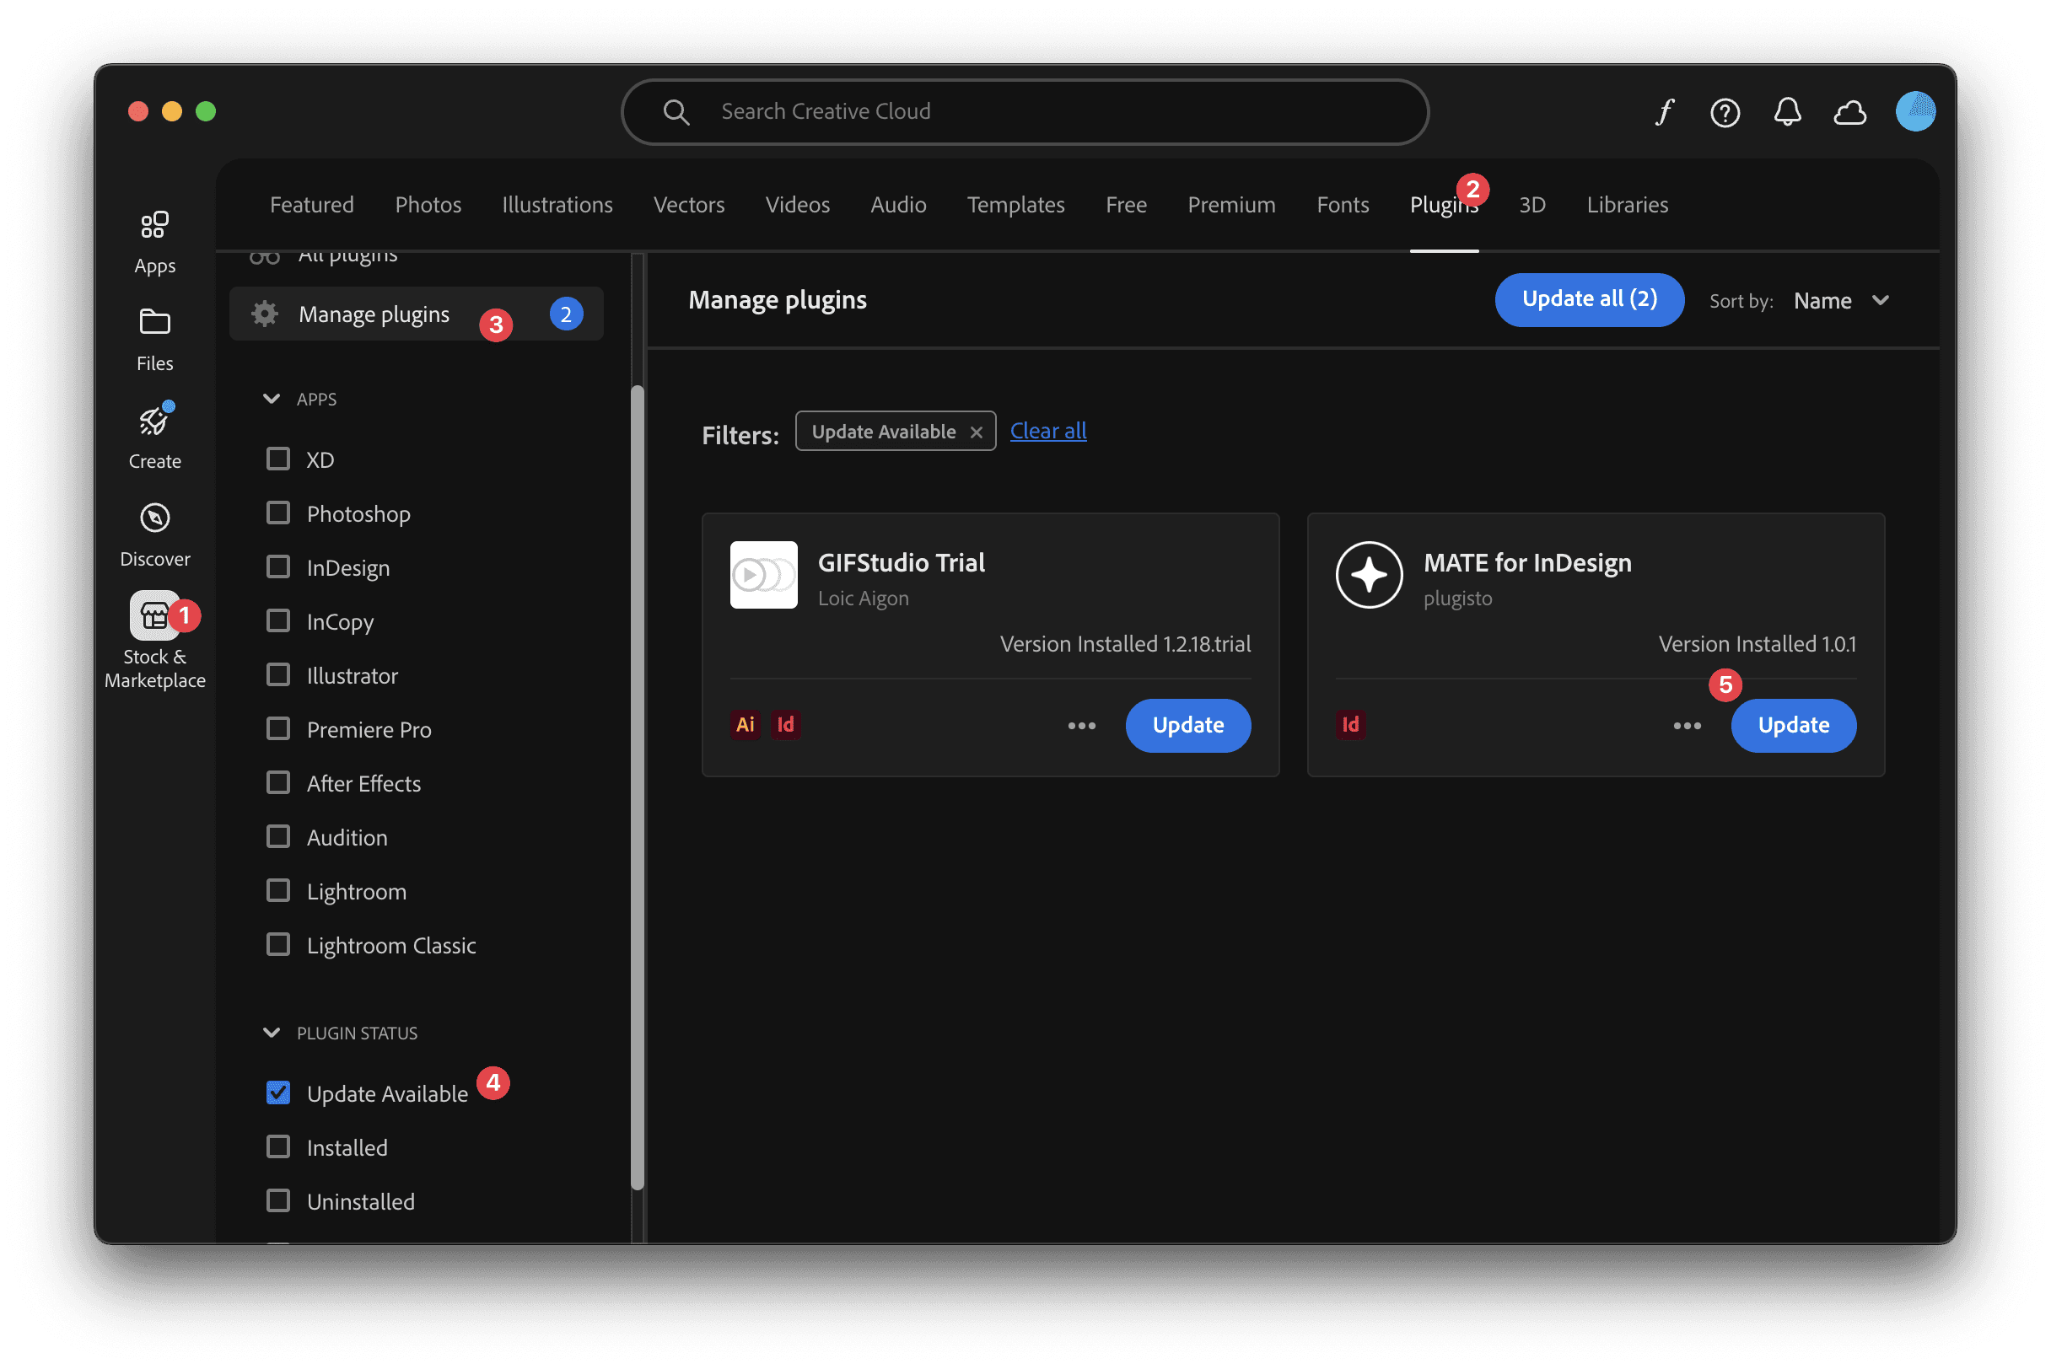Switch to the Fonts tab
2051x1369 pixels.
[x=1343, y=204]
